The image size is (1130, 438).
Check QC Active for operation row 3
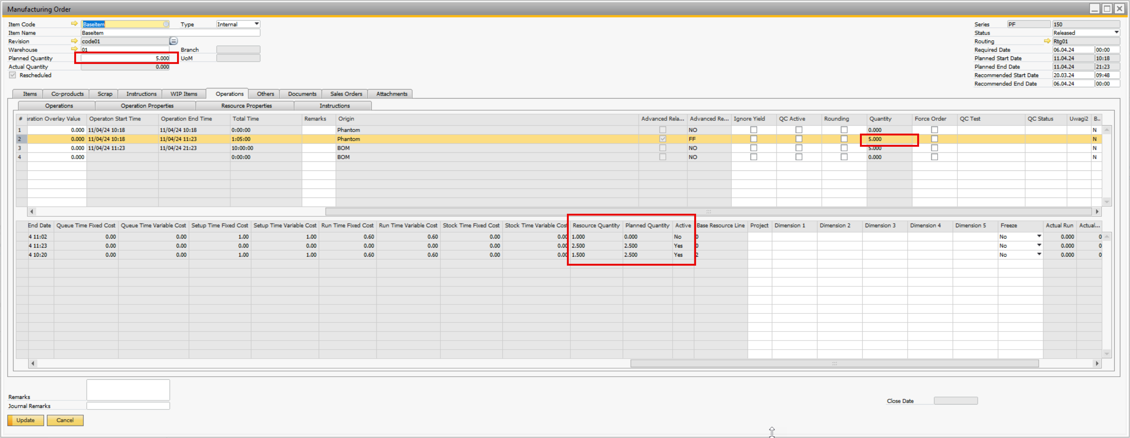point(799,148)
